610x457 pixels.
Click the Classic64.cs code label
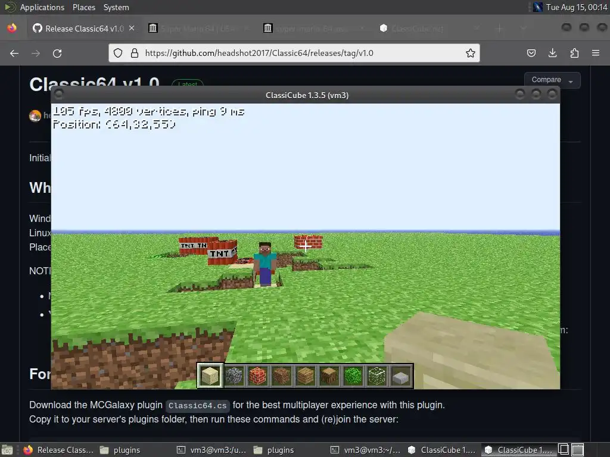pos(198,405)
